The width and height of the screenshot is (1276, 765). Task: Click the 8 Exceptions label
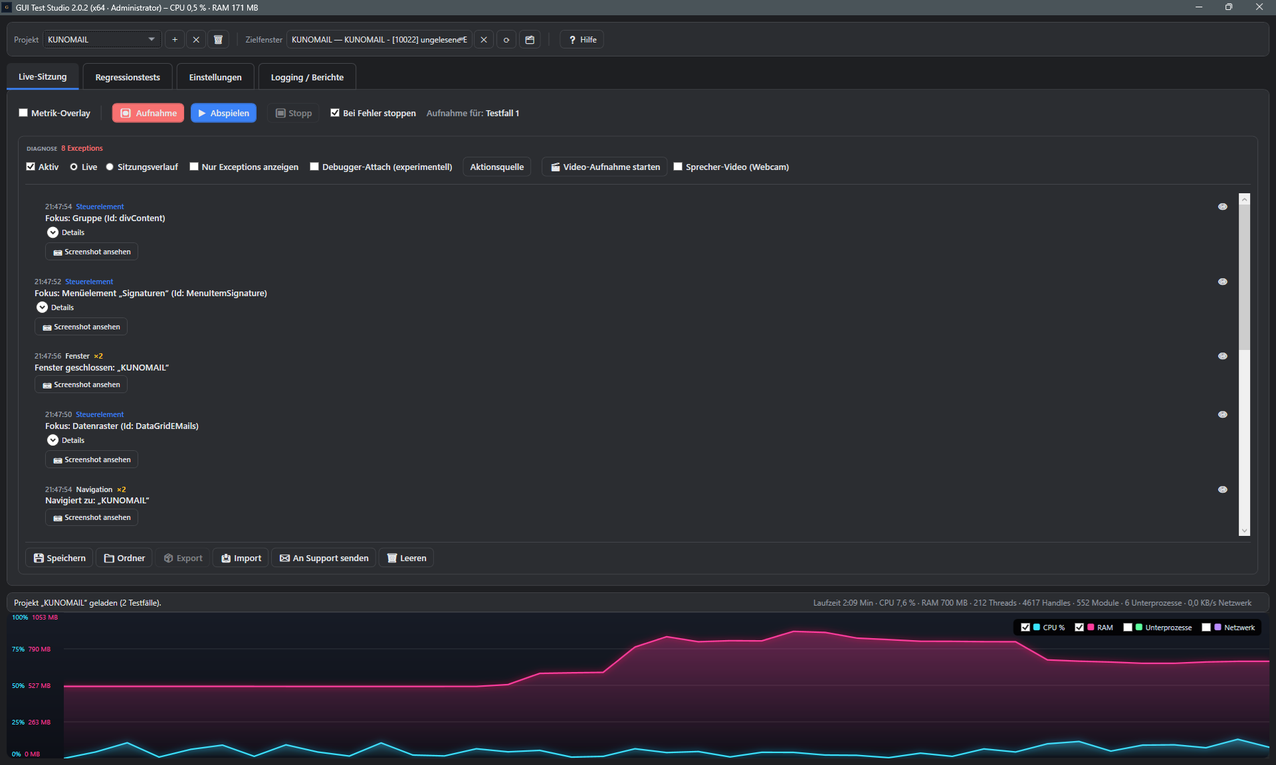(x=82, y=148)
